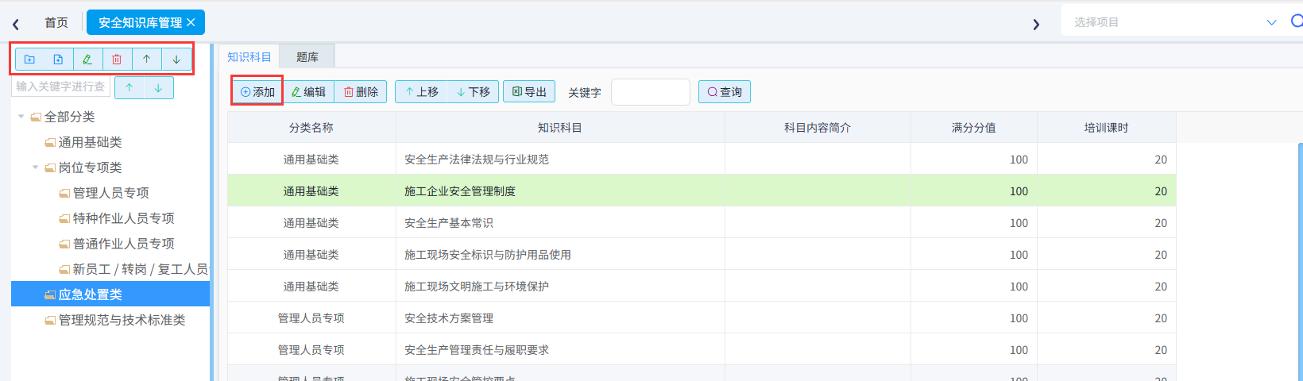This screenshot has width=1303, height=381.
Task: Select 通用基础类 in the tree
Action: 90,142
